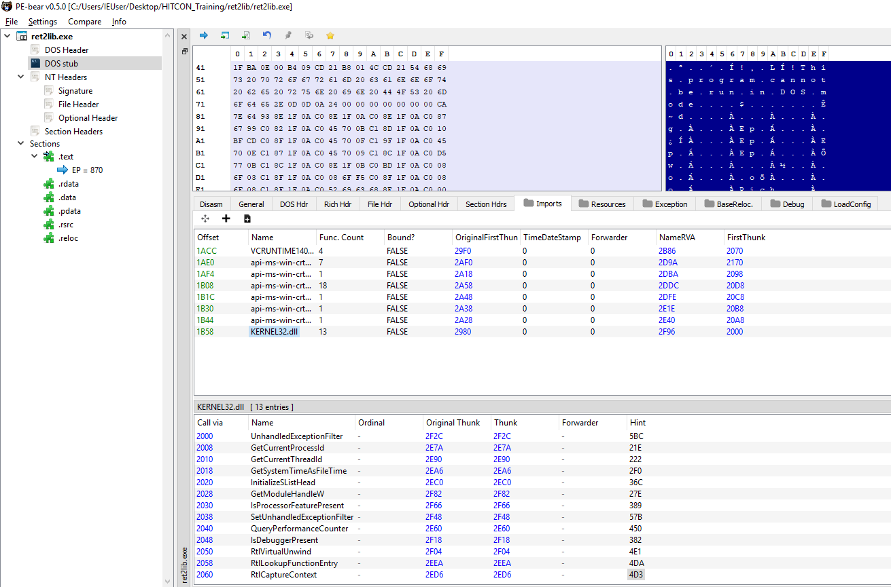This screenshot has height=587, width=891.
Task: Click second toolbar icon with green arrow window
Action: click(225, 35)
